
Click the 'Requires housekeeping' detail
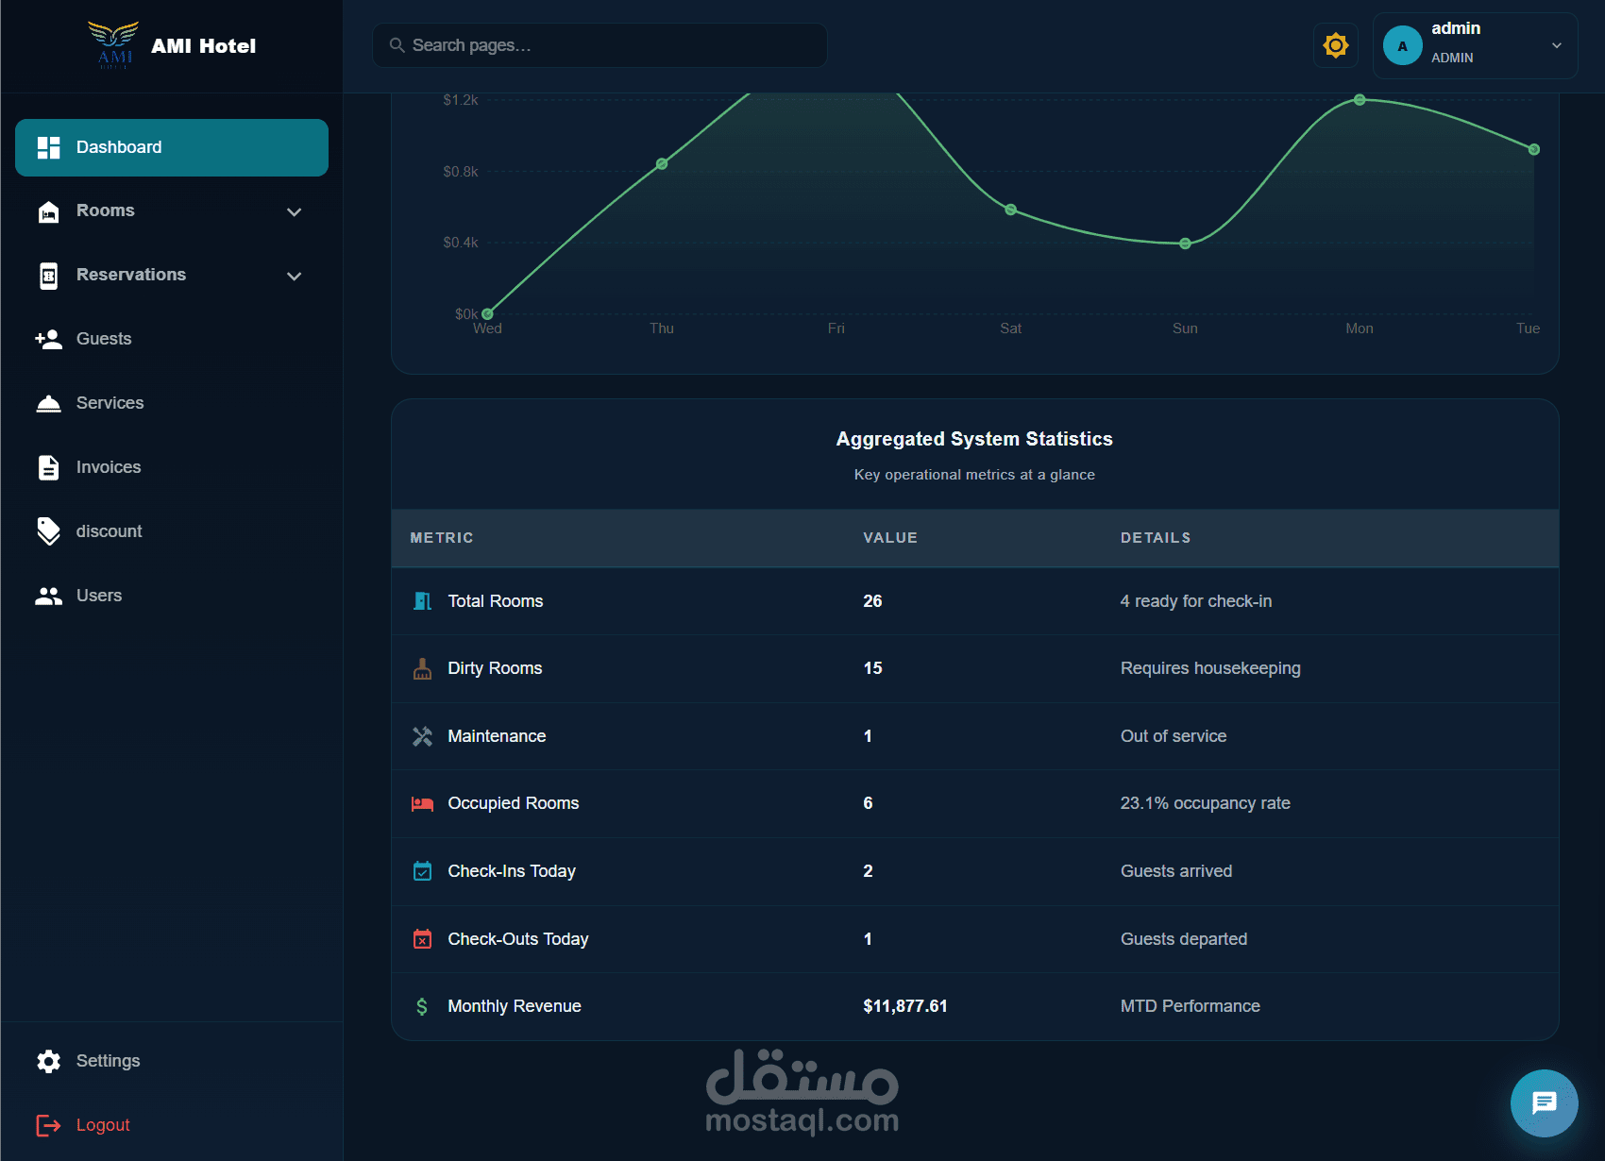pyautogui.click(x=1210, y=668)
